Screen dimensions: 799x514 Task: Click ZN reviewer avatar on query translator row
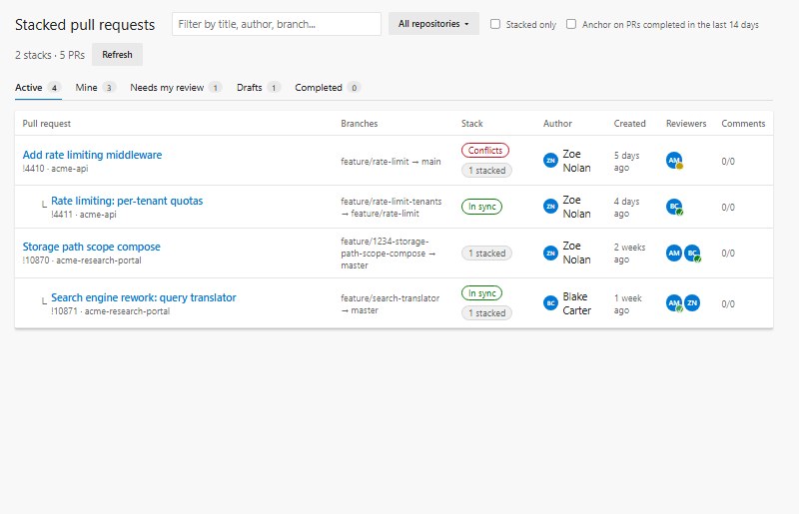point(692,302)
